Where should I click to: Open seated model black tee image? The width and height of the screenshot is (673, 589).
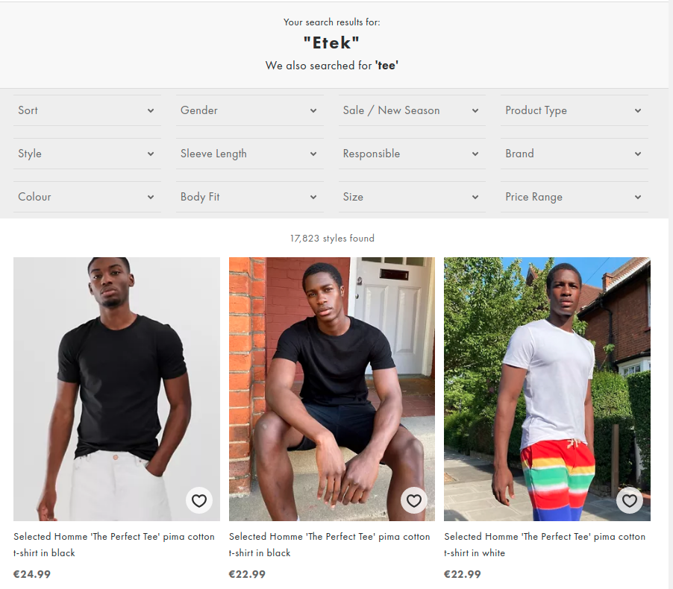point(332,389)
